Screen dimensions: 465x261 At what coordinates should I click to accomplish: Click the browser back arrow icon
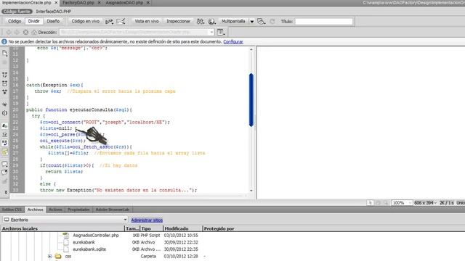pyautogui.click(x=9, y=32)
